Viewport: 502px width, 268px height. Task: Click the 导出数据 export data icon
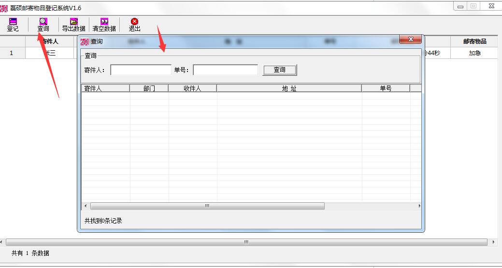(73, 25)
